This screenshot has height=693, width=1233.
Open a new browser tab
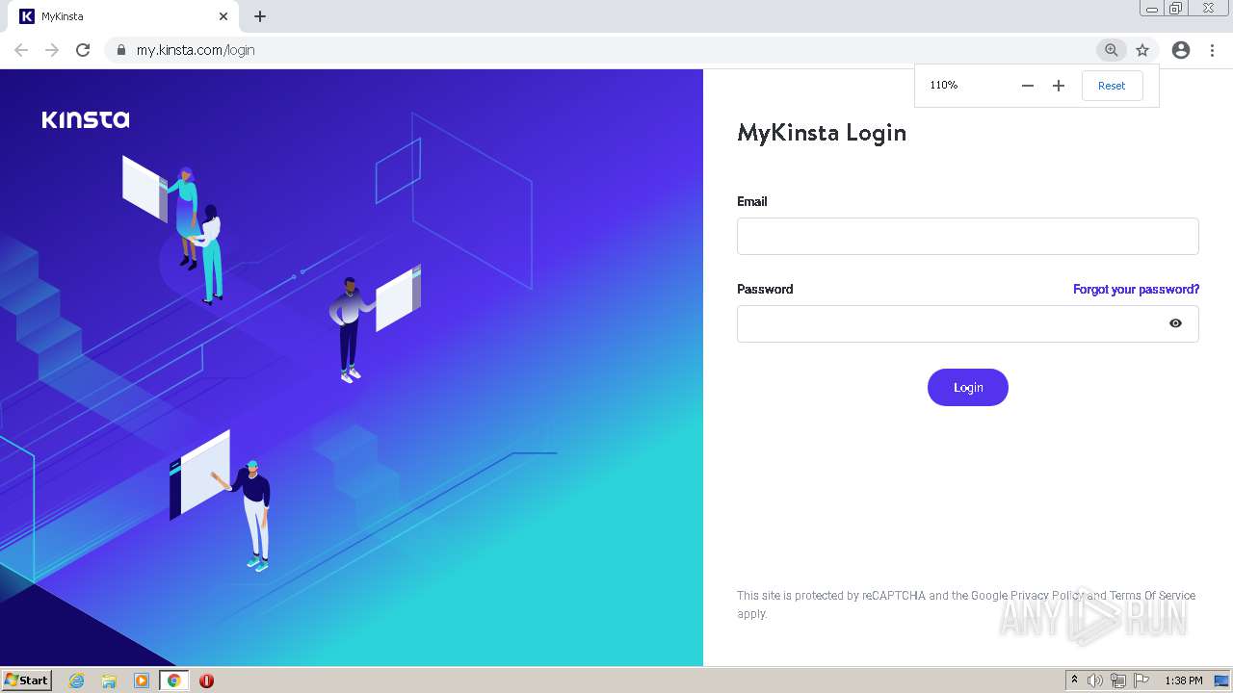click(260, 16)
